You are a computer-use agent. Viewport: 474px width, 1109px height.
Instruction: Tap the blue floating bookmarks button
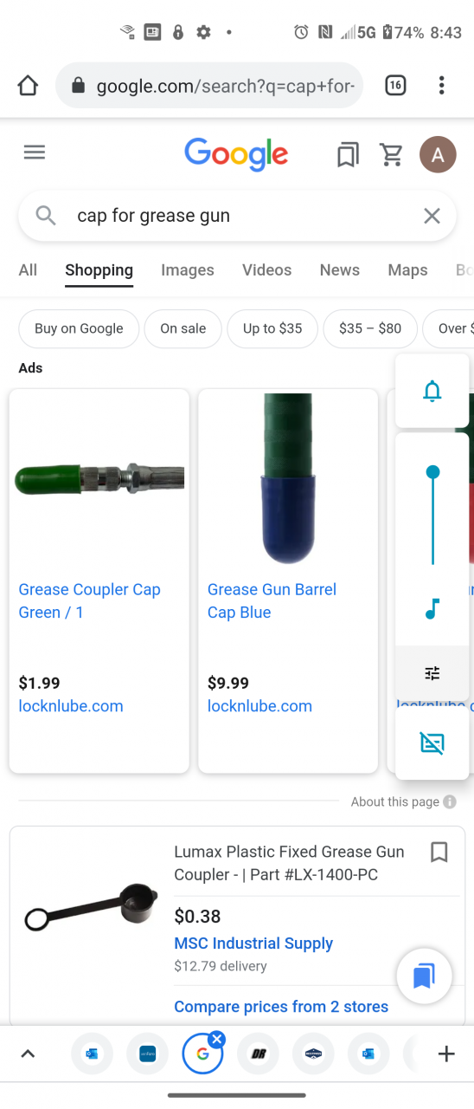coord(424,976)
